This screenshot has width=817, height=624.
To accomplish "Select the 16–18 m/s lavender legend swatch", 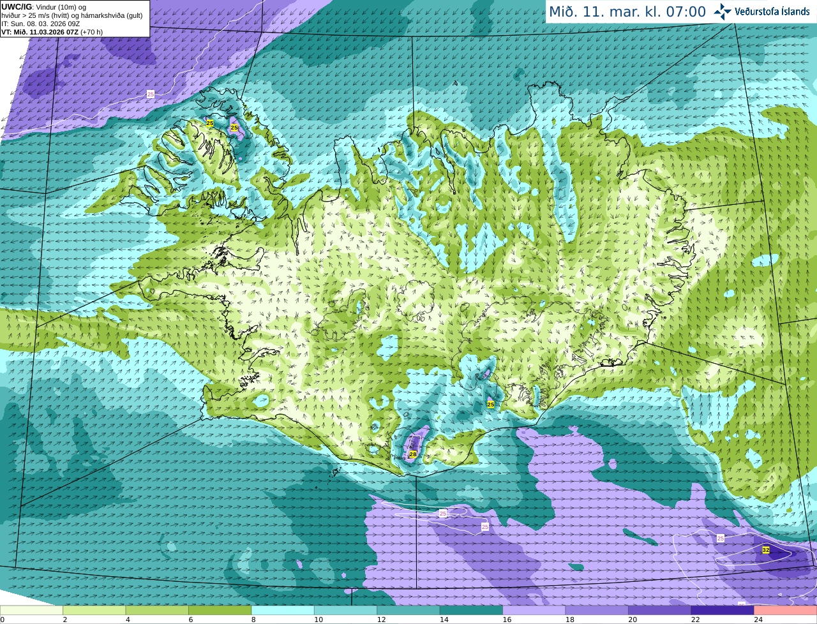I will point(534,610).
